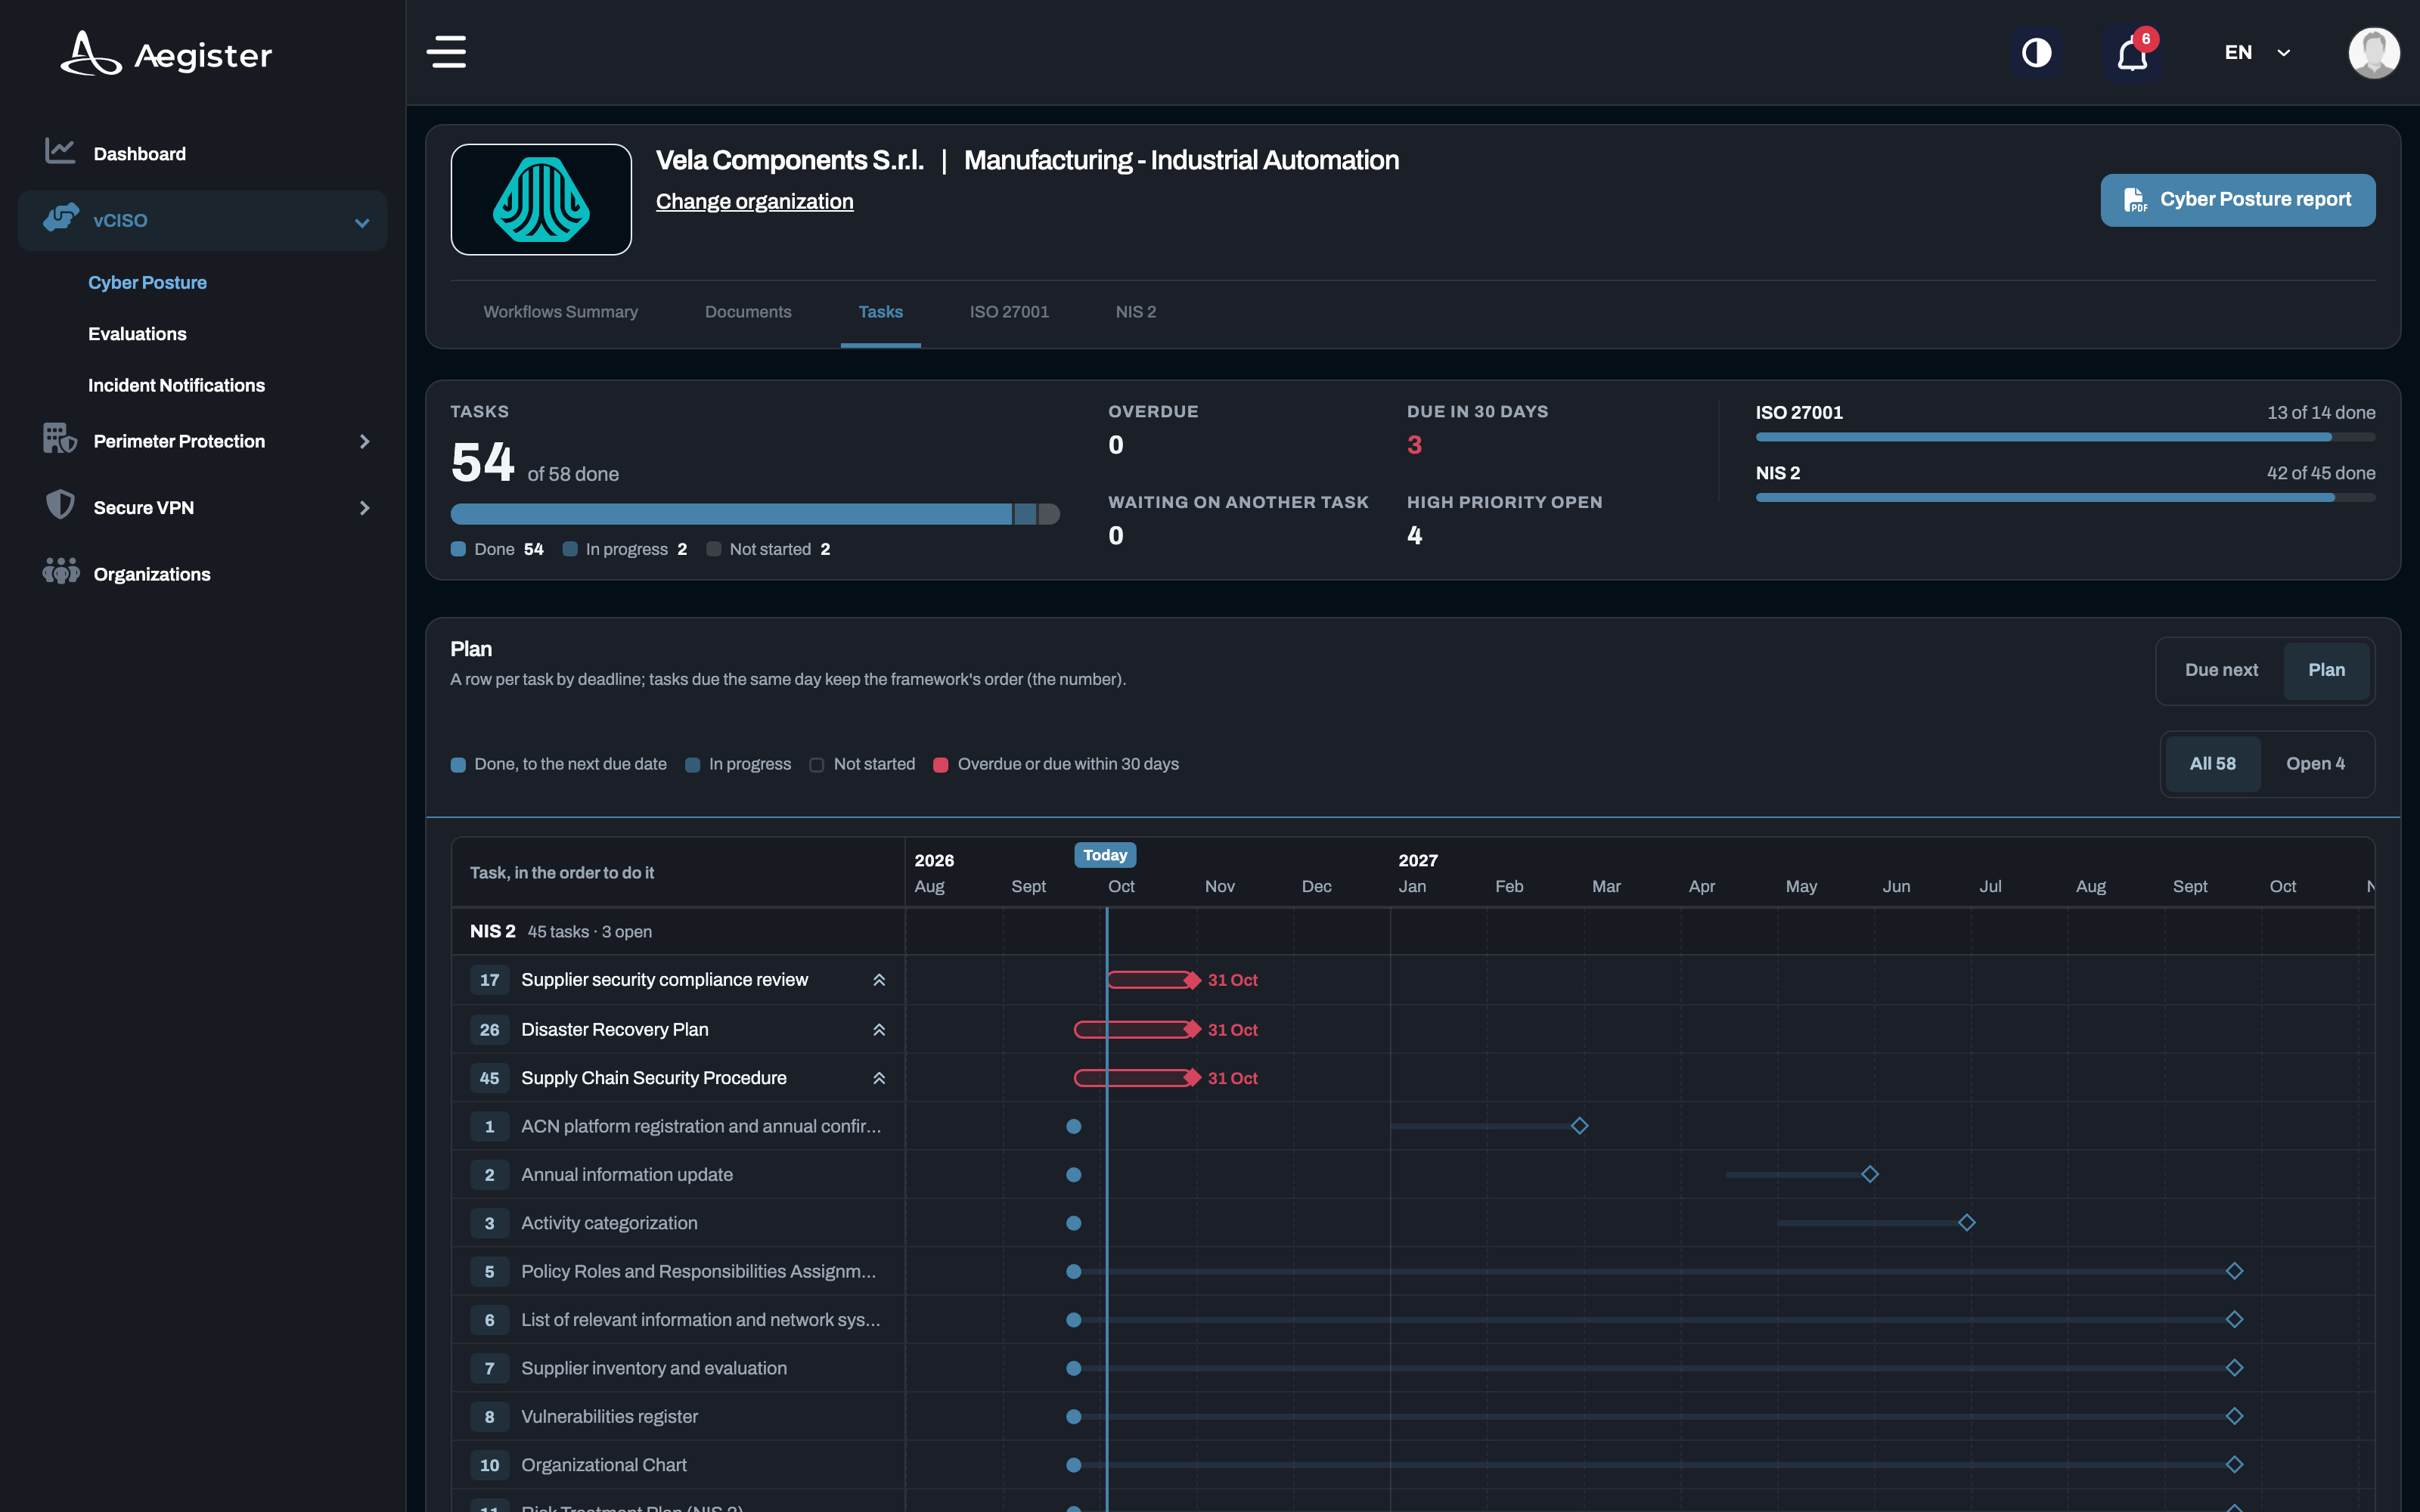
Task: Open Incident Notifications in sidebar
Action: pyautogui.click(x=176, y=385)
